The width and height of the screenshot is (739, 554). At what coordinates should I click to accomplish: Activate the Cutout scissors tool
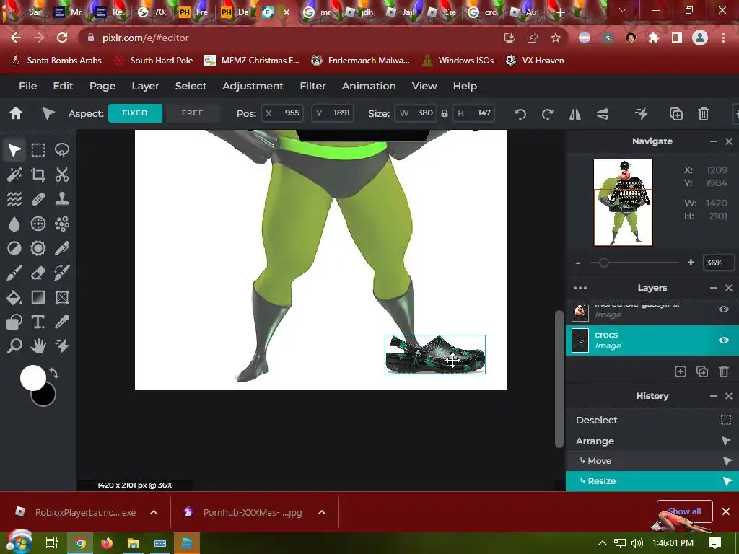[x=62, y=175]
